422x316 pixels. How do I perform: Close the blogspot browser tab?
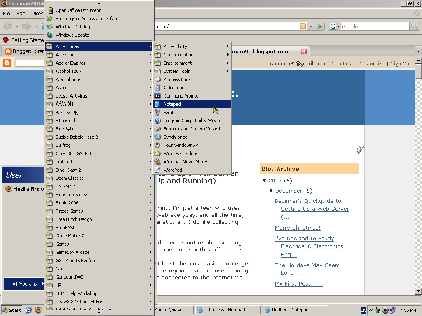point(304,51)
